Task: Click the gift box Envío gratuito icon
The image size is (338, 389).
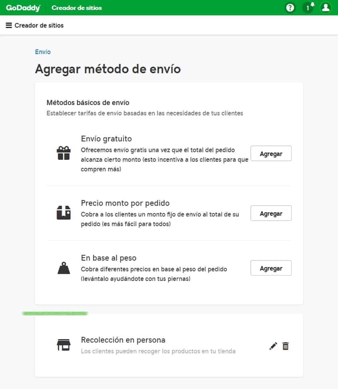Action: pyautogui.click(x=64, y=153)
